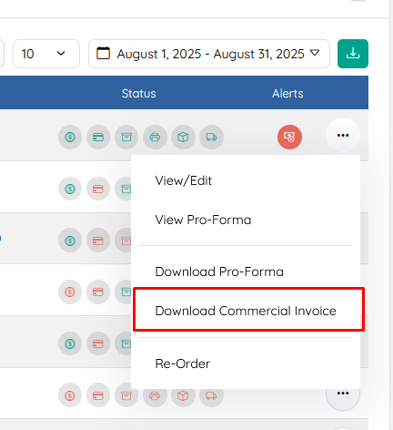The image size is (393, 430).
Task: Expand the August 2025 date range picker
Action: point(209,54)
